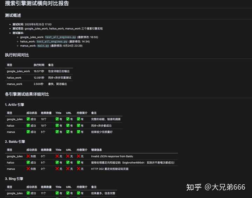Select the 各引擎测试结果详细对比 heading

tap(27, 94)
